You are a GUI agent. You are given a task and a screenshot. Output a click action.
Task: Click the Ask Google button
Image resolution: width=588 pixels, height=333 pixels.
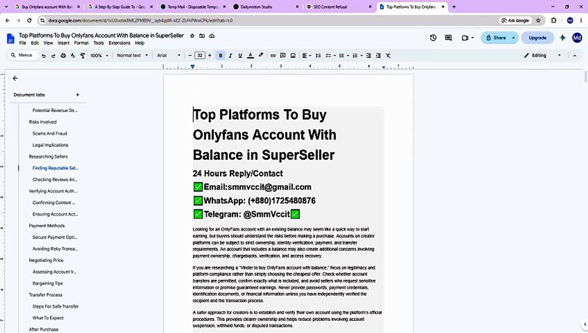tap(515, 20)
